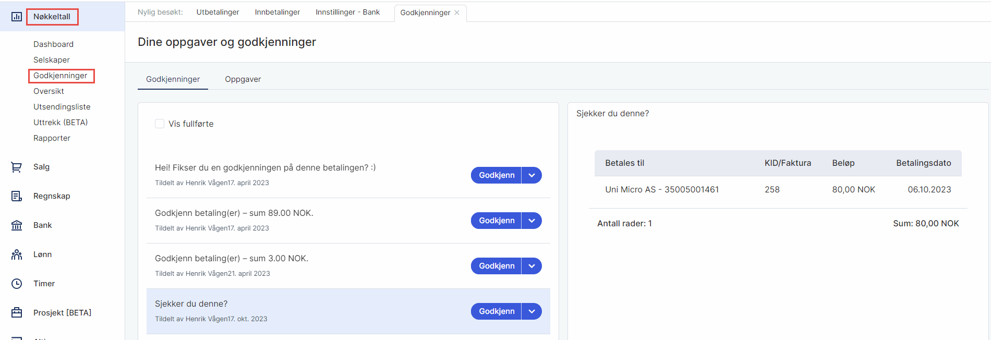The height and width of the screenshot is (340, 991).
Task: Open Utsendingsliste in the sidebar
Action: (x=62, y=107)
